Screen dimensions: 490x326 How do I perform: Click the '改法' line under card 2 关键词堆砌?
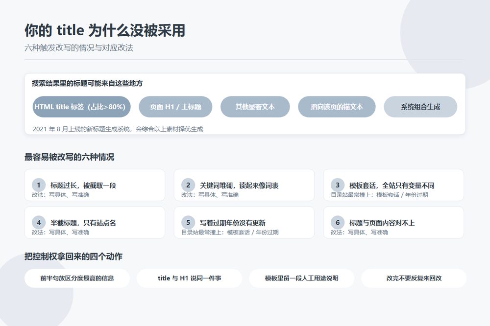(210, 195)
